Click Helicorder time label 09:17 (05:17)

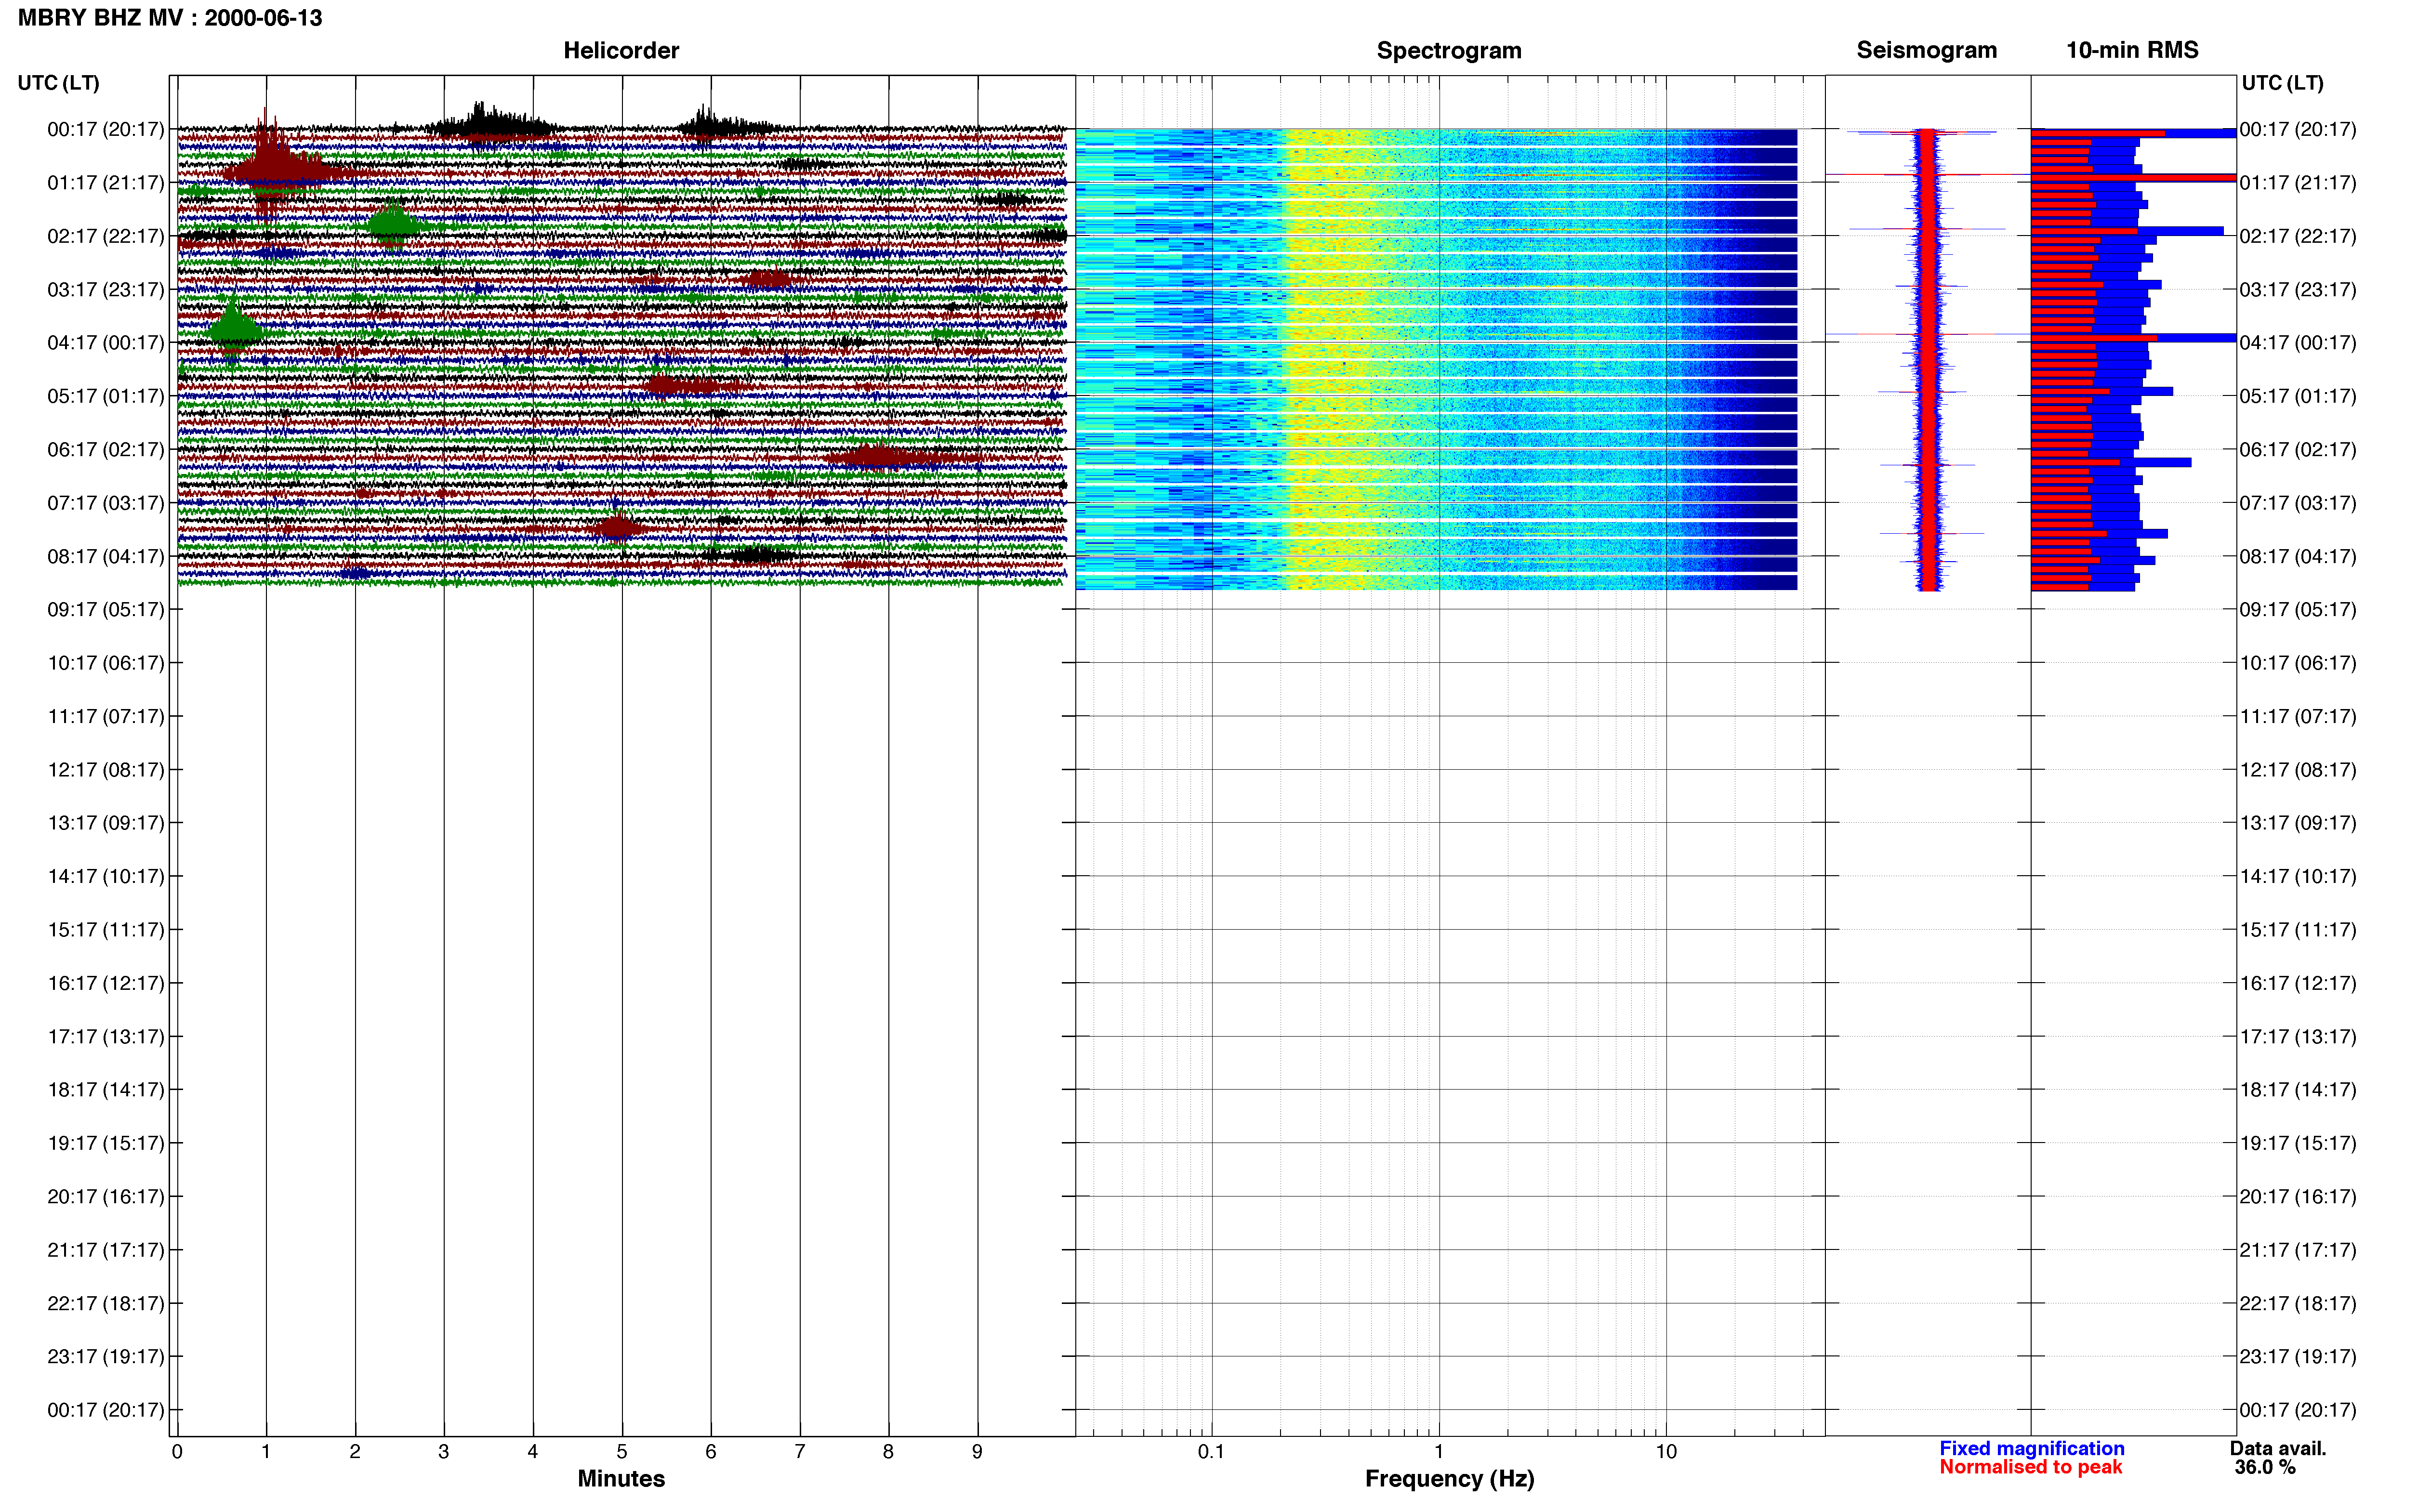tap(106, 610)
